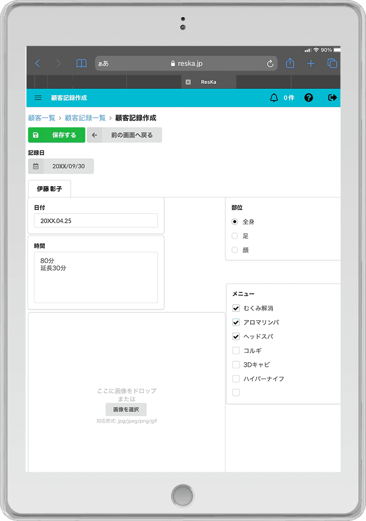Follow the 顧客記録一覧 breadcrumb link
The image size is (366, 521).
[x=85, y=118]
